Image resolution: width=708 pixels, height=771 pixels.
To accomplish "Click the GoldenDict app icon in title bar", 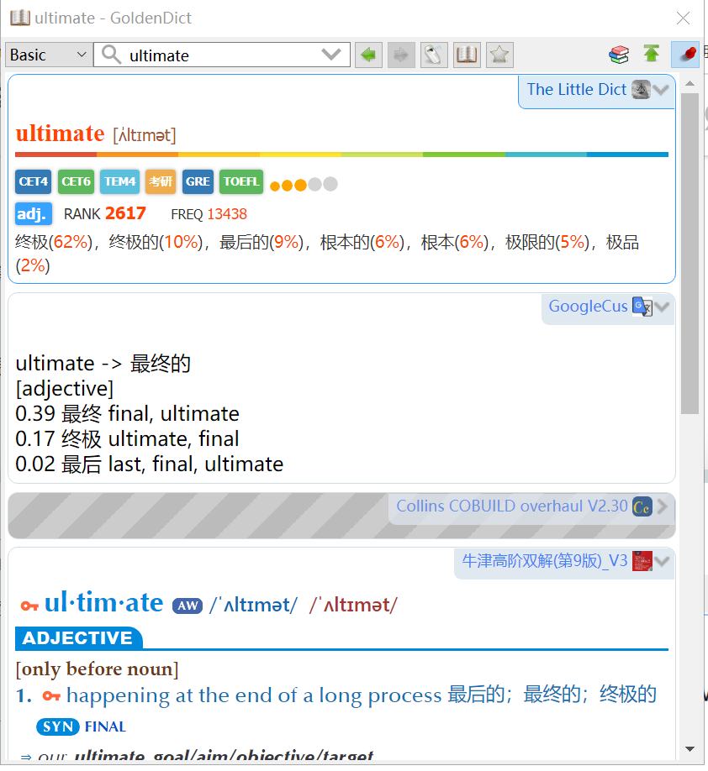I will coord(20,18).
